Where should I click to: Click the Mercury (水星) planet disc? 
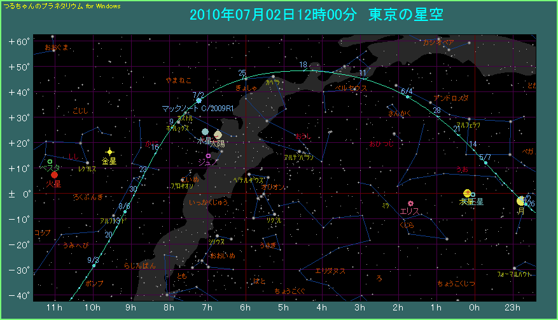pos(205,132)
